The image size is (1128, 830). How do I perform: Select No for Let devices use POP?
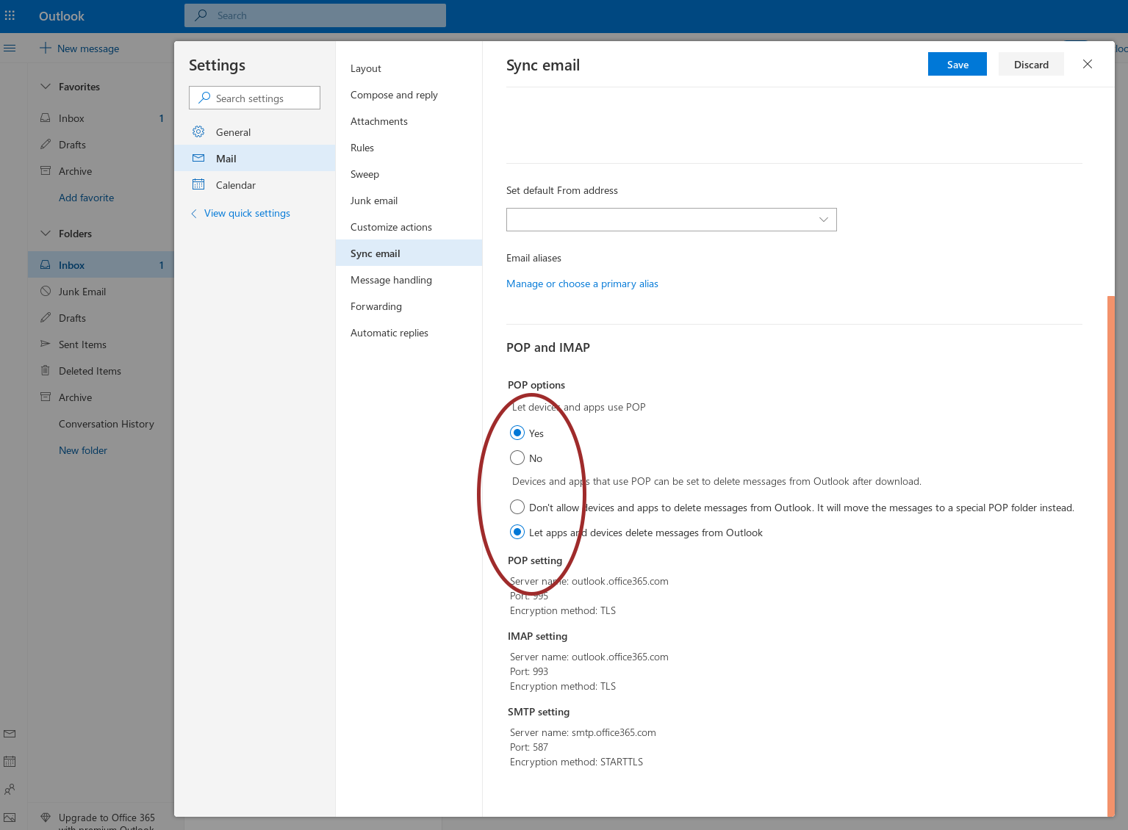(517, 458)
